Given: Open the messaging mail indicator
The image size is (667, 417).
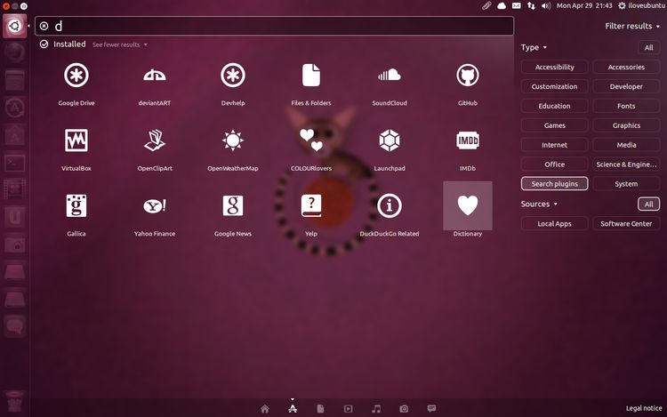Looking at the screenshot, I should click(x=517, y=6).
